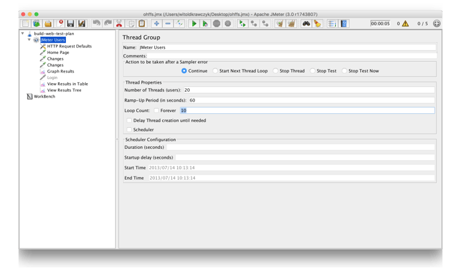Click the Cut scissors icon in toolbar
461x276 pixels.
[x=119, y=24]
